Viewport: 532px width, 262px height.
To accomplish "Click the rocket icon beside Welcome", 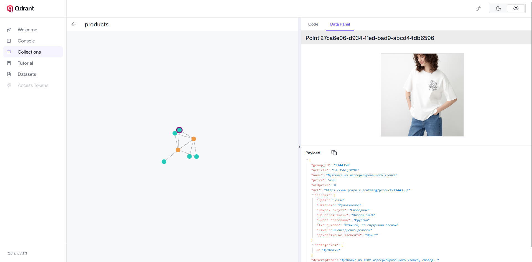I will click(x=9, y=30).
